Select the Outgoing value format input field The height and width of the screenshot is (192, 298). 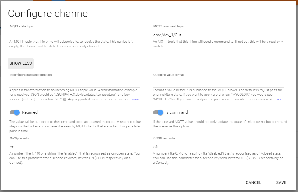218,84
